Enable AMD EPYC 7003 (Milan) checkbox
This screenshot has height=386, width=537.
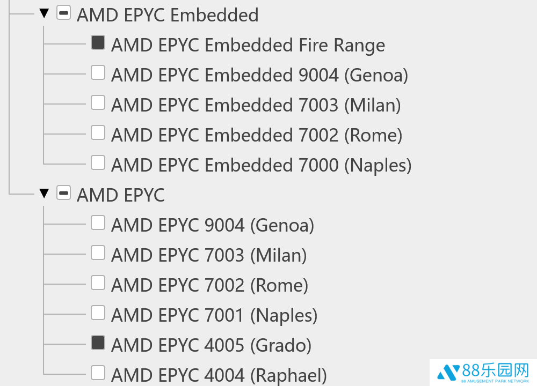tap(98, 253)
